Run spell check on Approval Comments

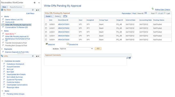click(130, 58)
